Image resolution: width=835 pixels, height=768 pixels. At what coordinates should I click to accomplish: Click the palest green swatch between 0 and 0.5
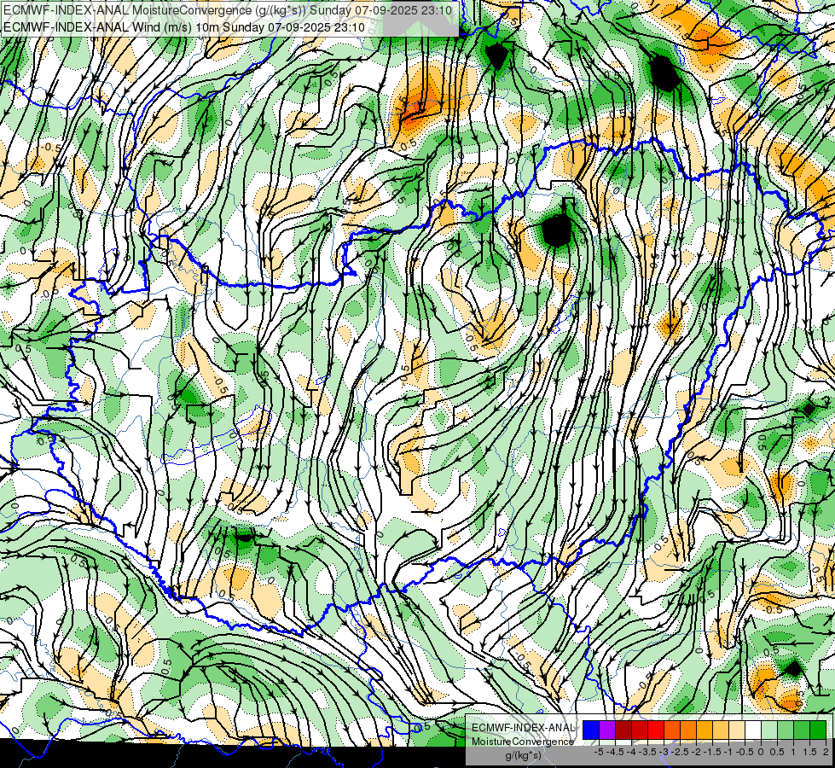pos(769,730)
